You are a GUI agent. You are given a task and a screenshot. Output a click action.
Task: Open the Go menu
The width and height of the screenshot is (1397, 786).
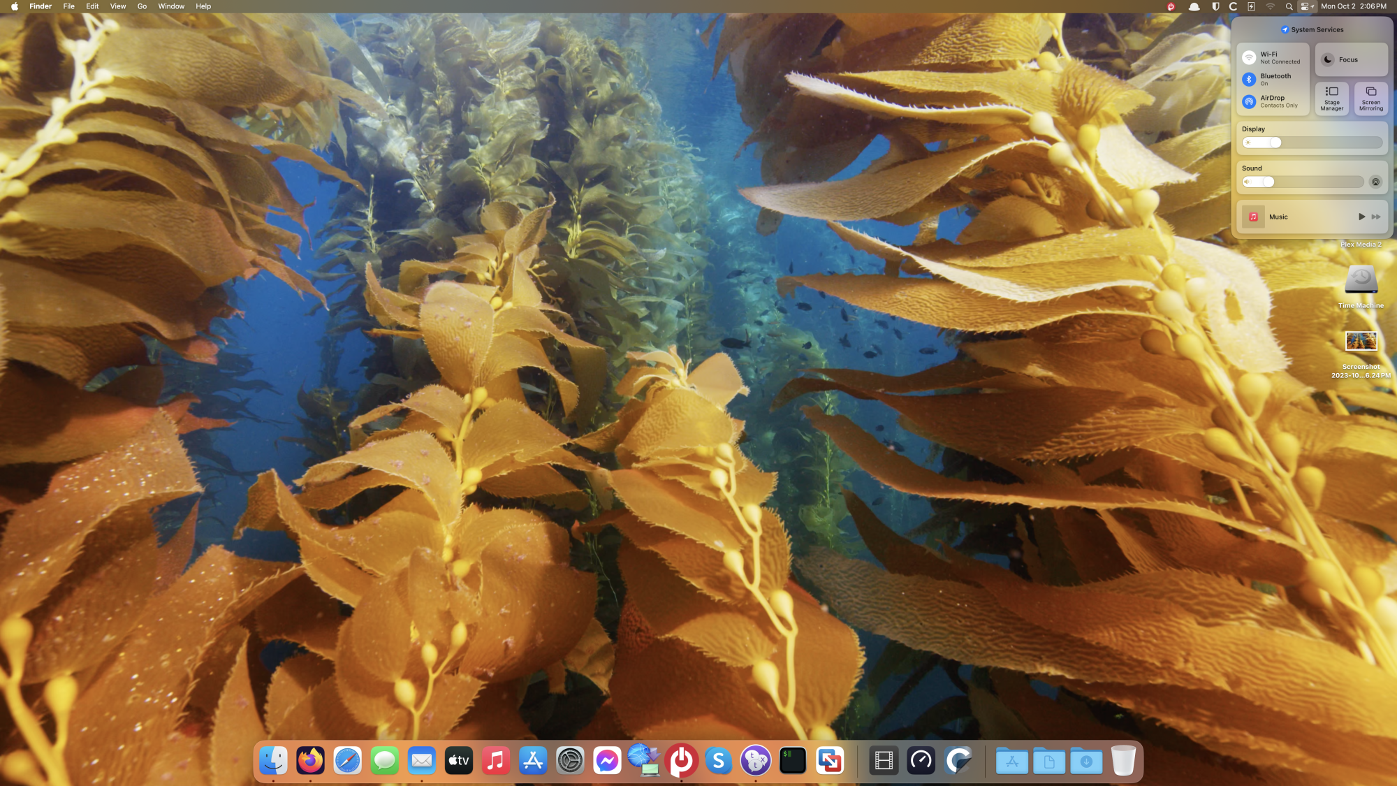click(x=142, y=6)
